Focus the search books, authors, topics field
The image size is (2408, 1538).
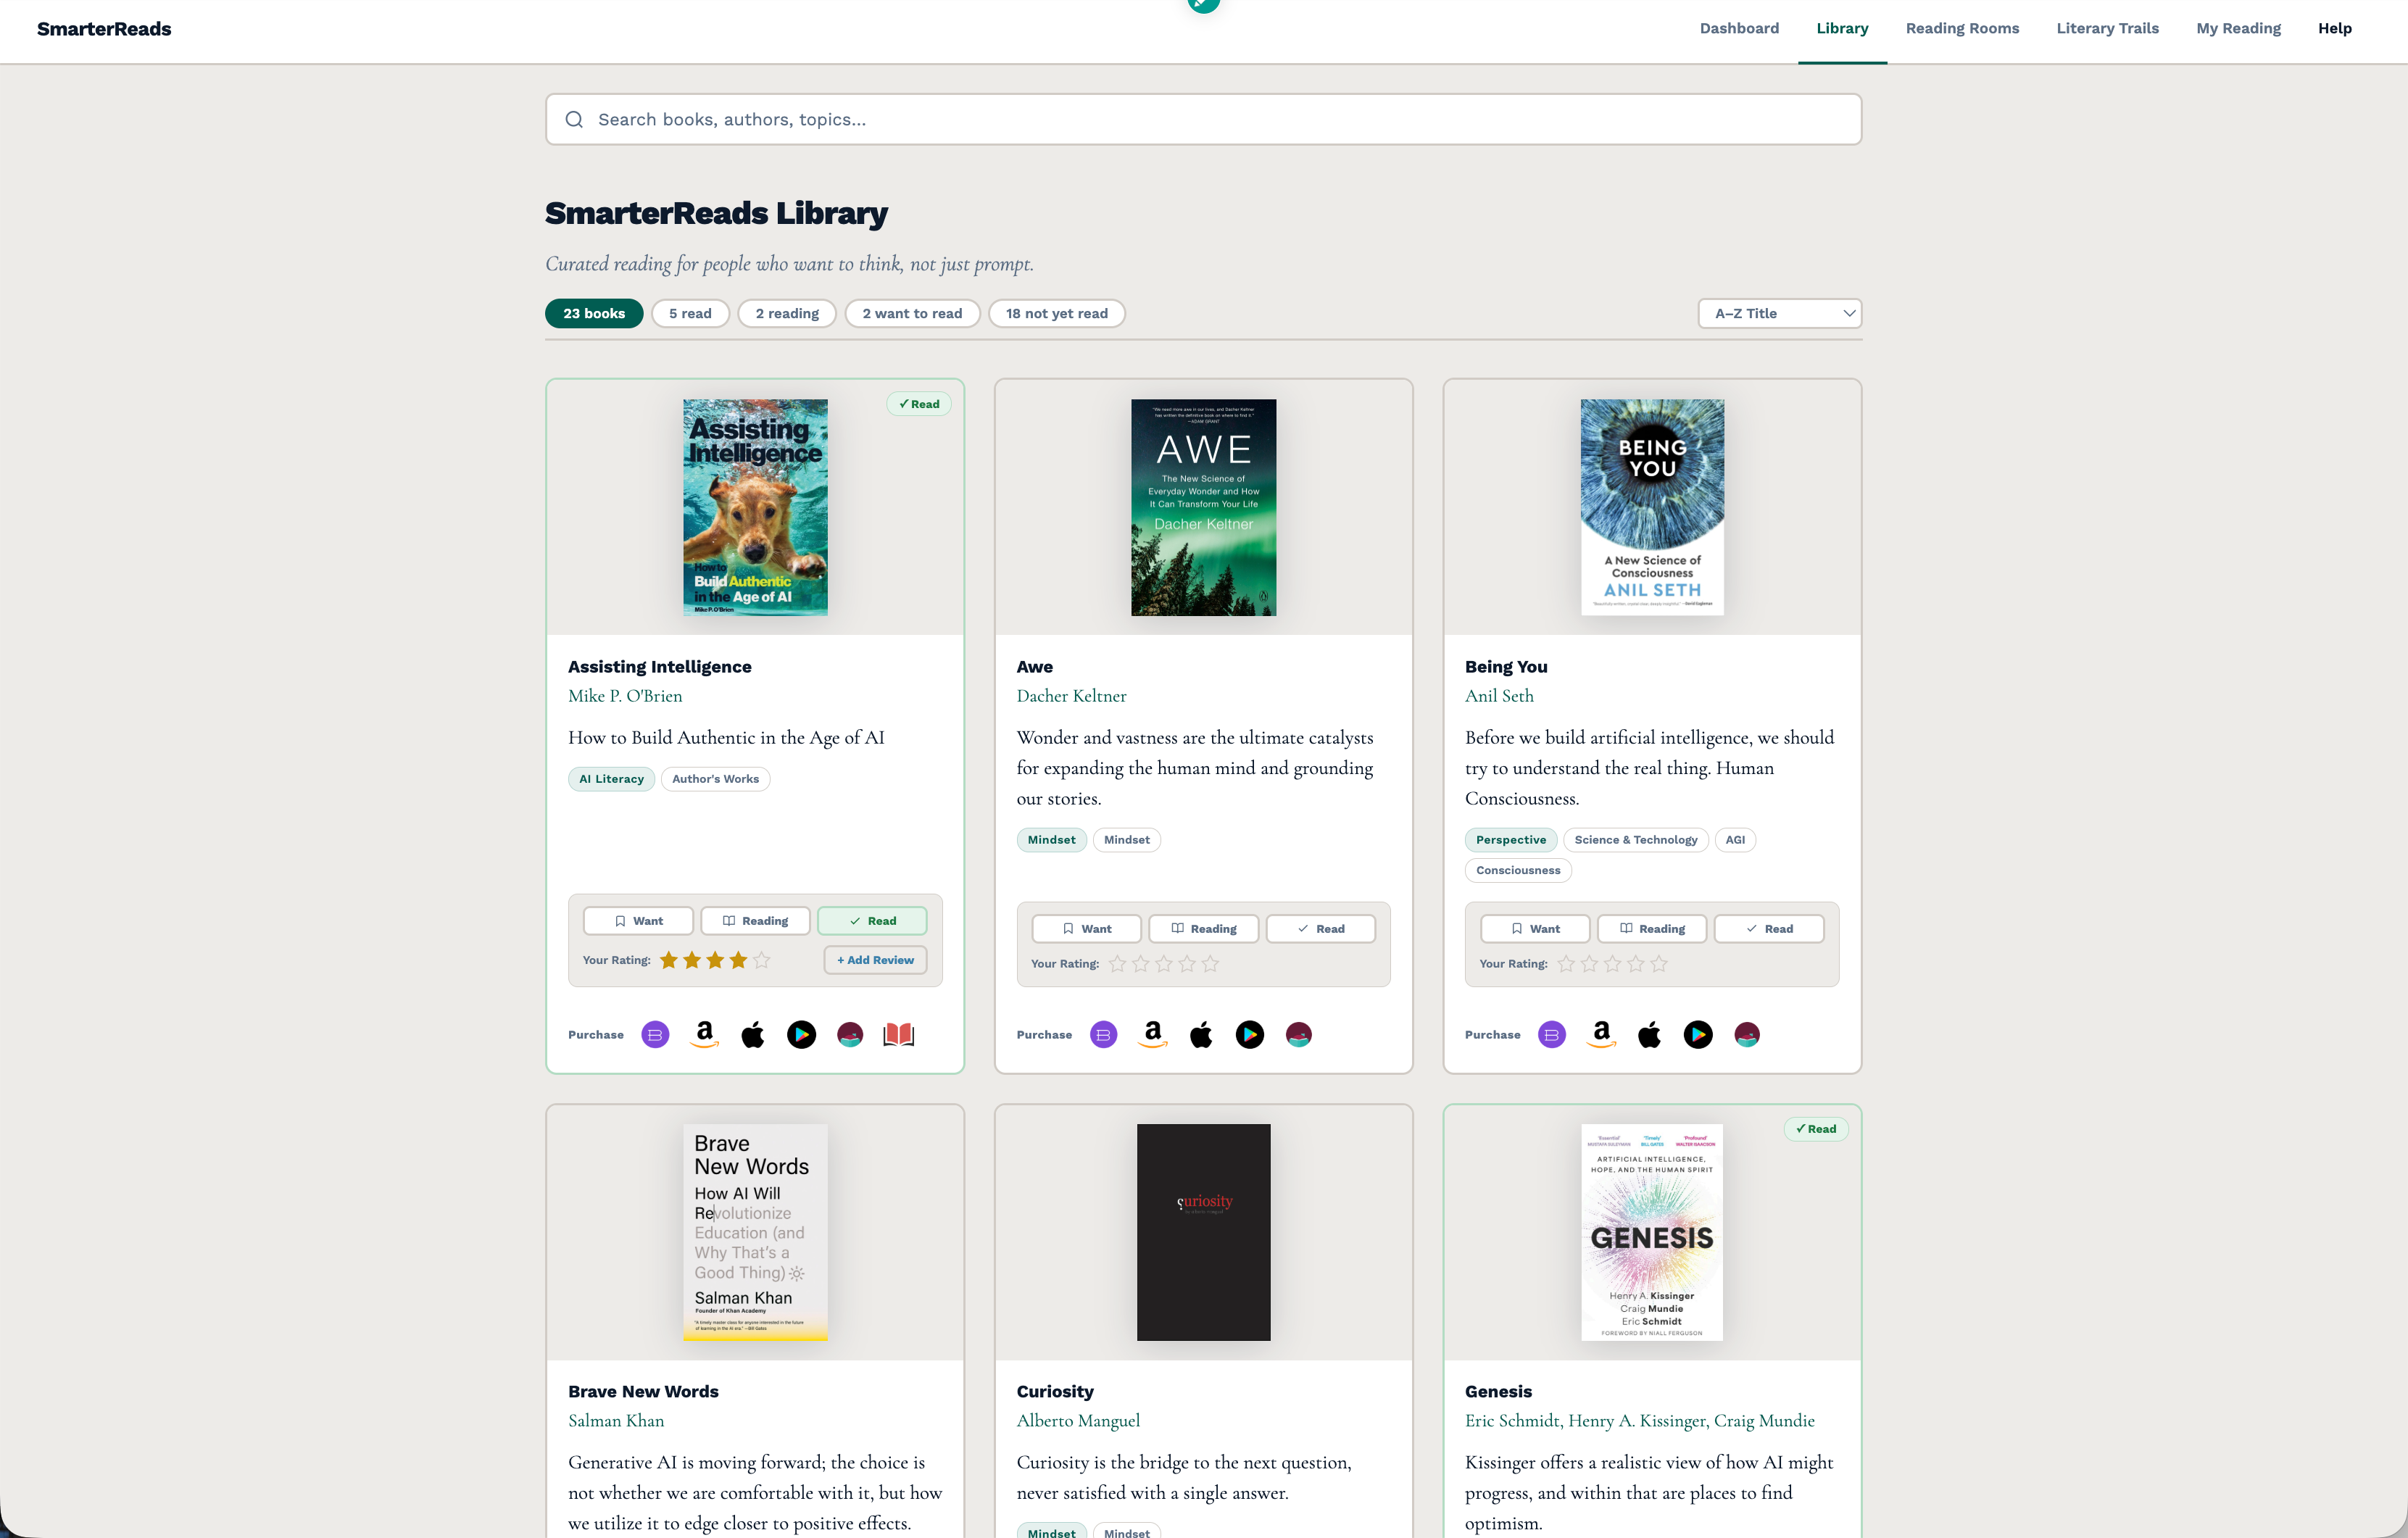(1203, 119)
